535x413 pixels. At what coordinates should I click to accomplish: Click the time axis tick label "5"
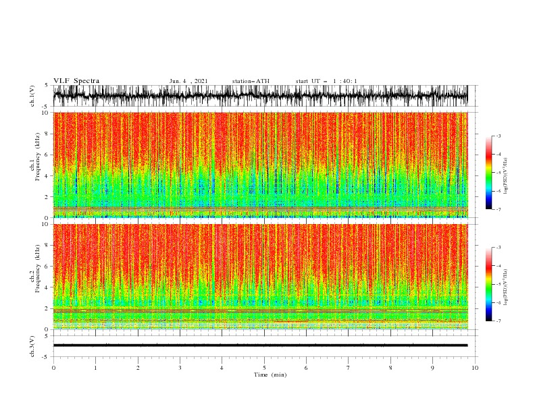[x=264, y=368]
